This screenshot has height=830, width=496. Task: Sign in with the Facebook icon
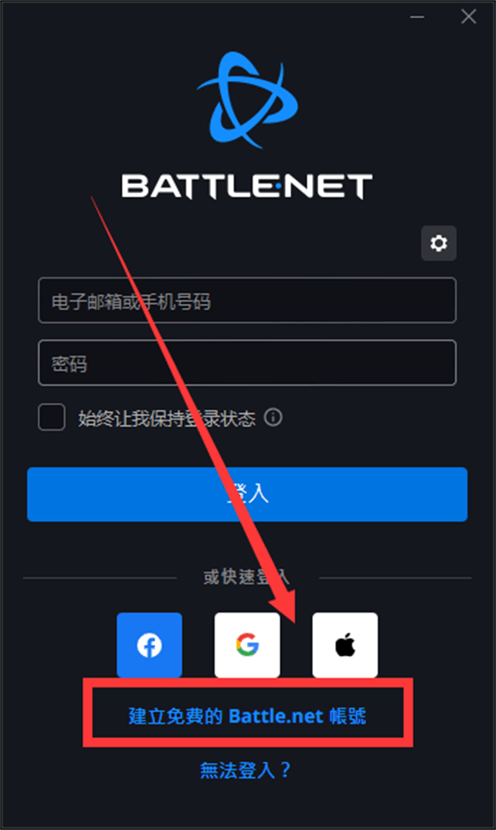[x=150, y=645]
